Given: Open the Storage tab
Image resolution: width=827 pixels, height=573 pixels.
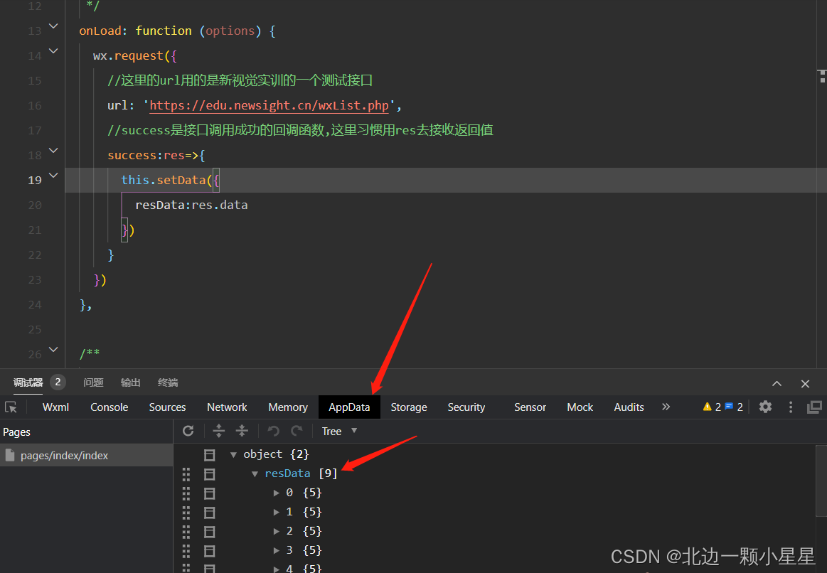Looking at the screenshot, I should click(x=409, y=407).
